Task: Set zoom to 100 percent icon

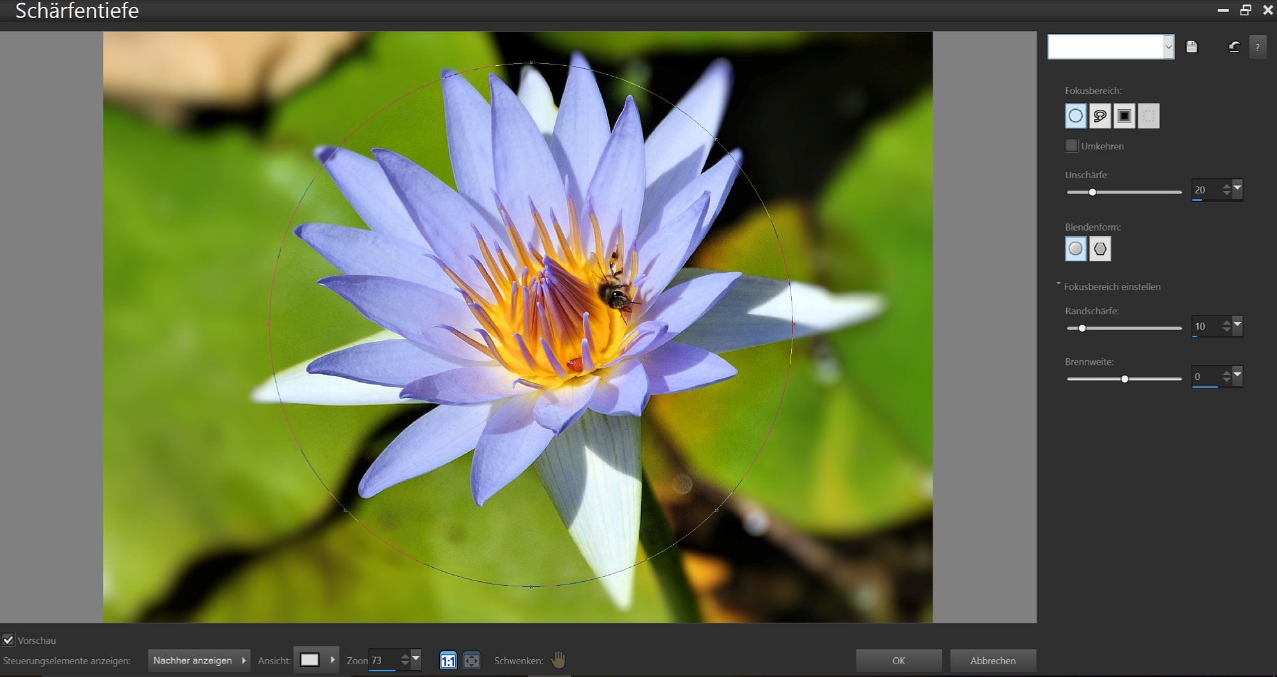Action: [448, 660]
